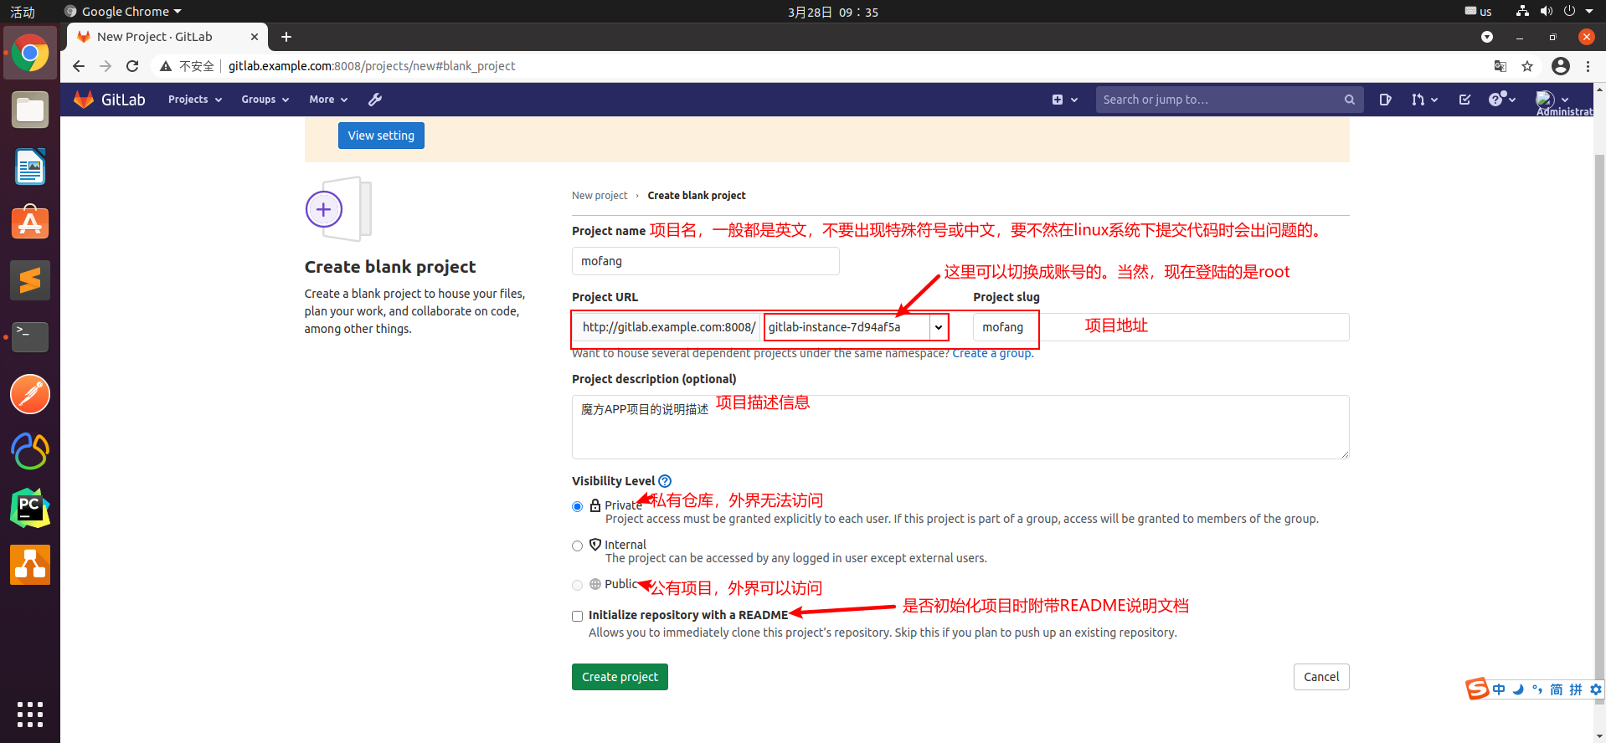Check Initialize repository with a README

click(578, 617)
